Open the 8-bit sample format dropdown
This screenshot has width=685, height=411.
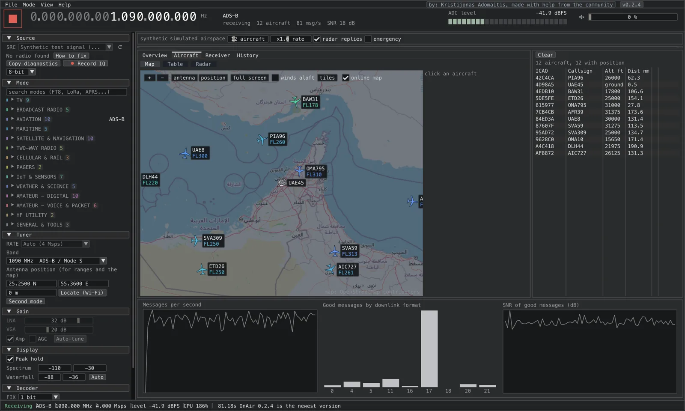coord(21,72)
